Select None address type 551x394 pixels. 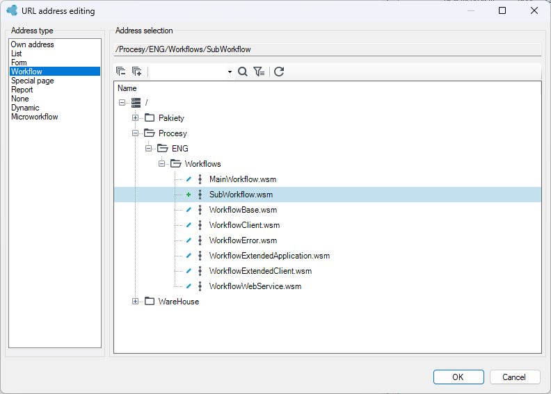pos(55,99)
